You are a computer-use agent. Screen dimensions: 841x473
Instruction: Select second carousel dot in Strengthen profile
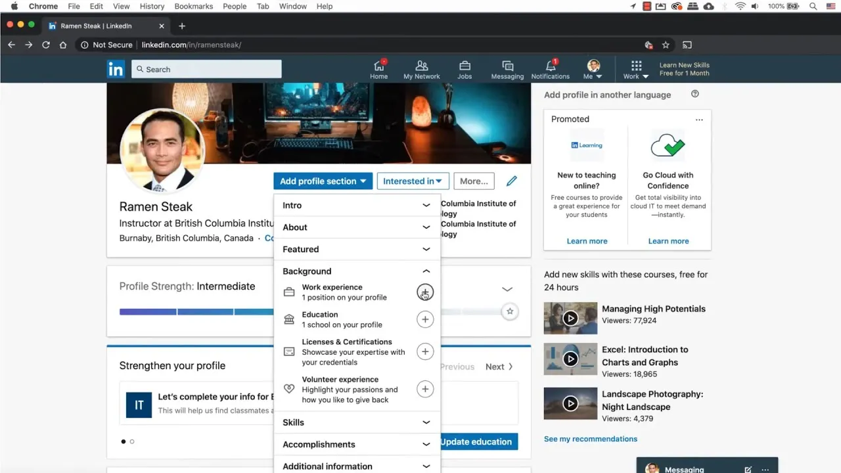pyautogui.click(x=132, y=441)
